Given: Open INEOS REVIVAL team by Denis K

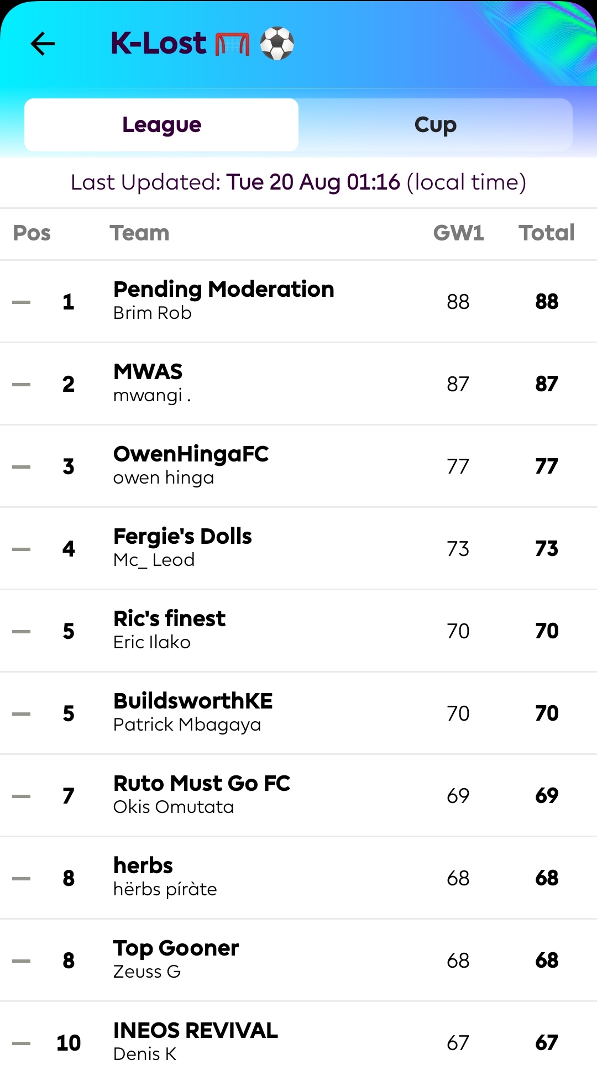Looking at the screenshot, I should point(298,1042).
